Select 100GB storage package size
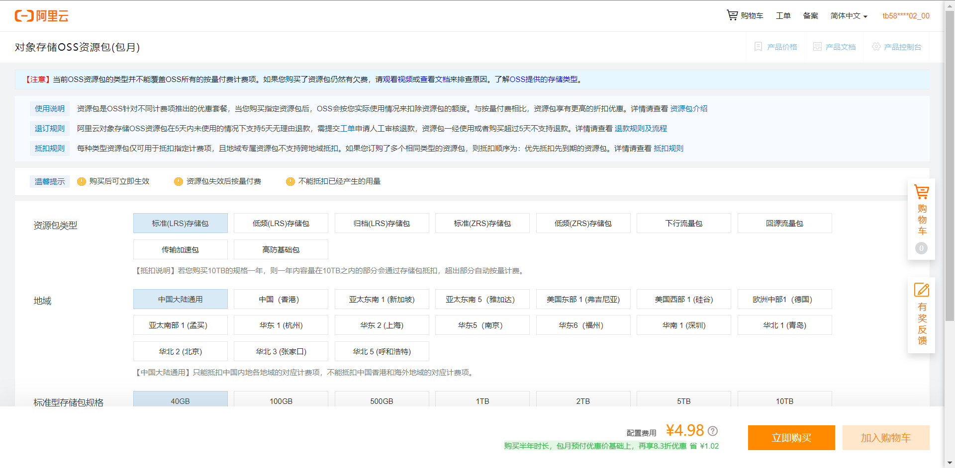The image size is (955, 468). (x=281, y=399)
